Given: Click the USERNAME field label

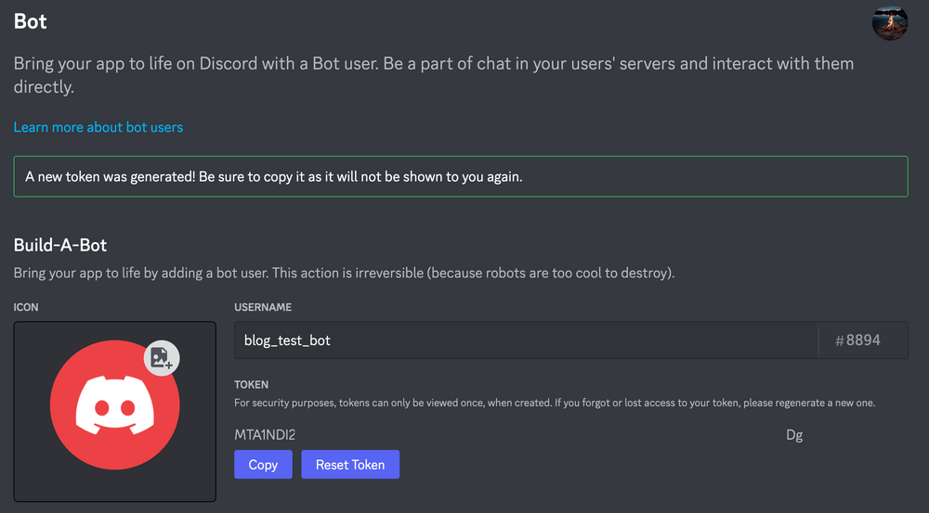Looking at the screenshot, I should pos(263,307).
